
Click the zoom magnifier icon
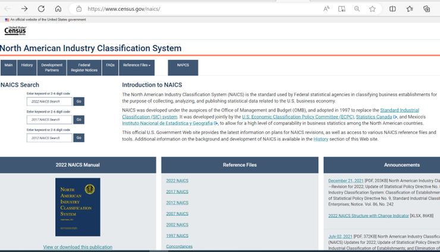click(x=357, y=9)
